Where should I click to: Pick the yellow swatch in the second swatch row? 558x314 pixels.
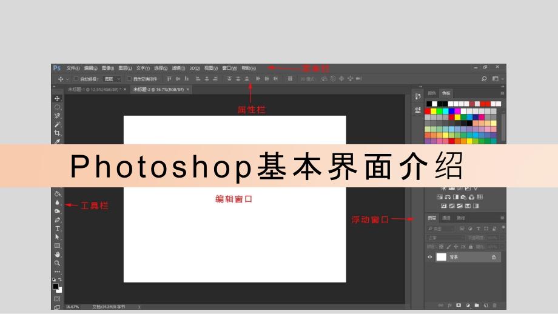[434, 112]
